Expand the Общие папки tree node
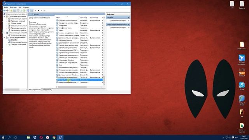 click(x=7, y=23)
